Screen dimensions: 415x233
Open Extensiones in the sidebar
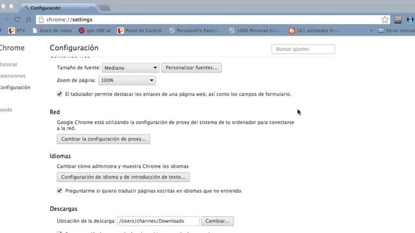pos(12,76)
